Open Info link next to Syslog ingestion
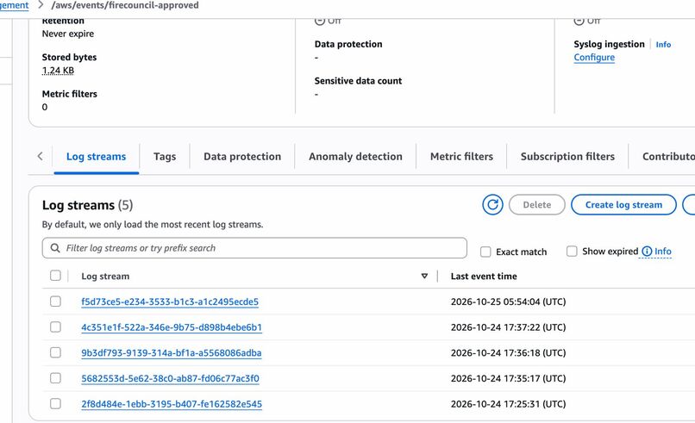Image resolution: width=695 pixels, height=423 pixels. click(x=663, y=44)
